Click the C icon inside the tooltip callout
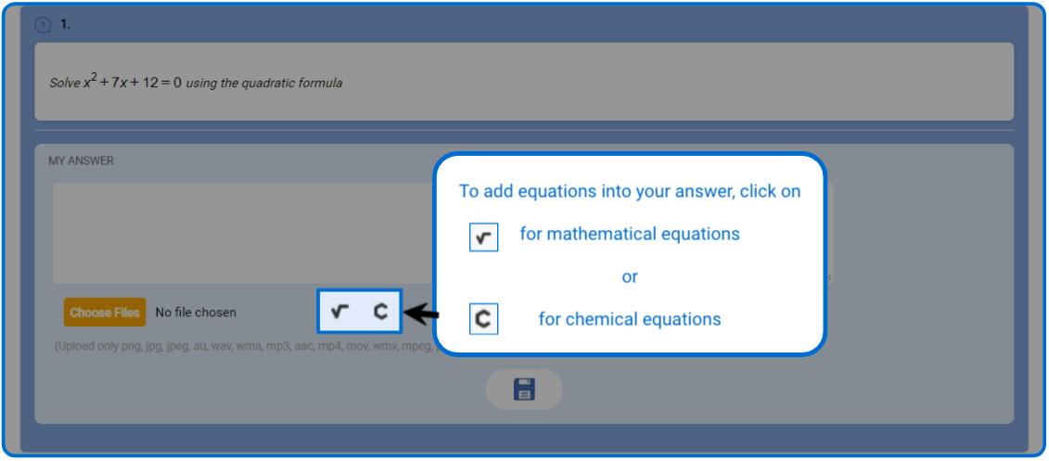Screen dimensions: 1049x461 click(484, 319)
